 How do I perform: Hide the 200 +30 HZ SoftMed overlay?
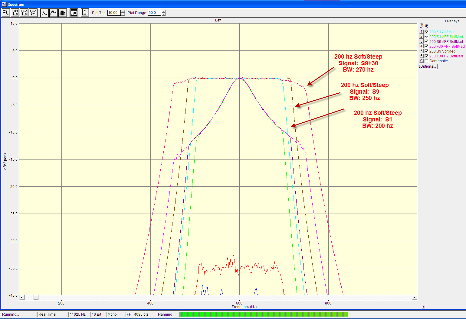[x=426, y=56]
